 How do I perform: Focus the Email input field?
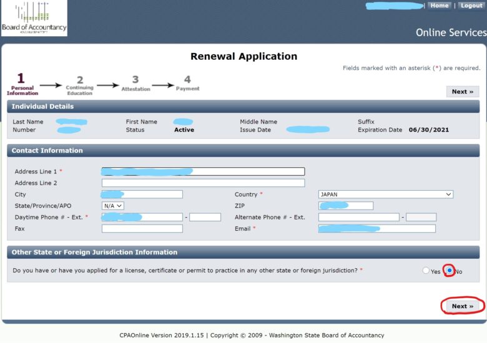coord(377,229)
